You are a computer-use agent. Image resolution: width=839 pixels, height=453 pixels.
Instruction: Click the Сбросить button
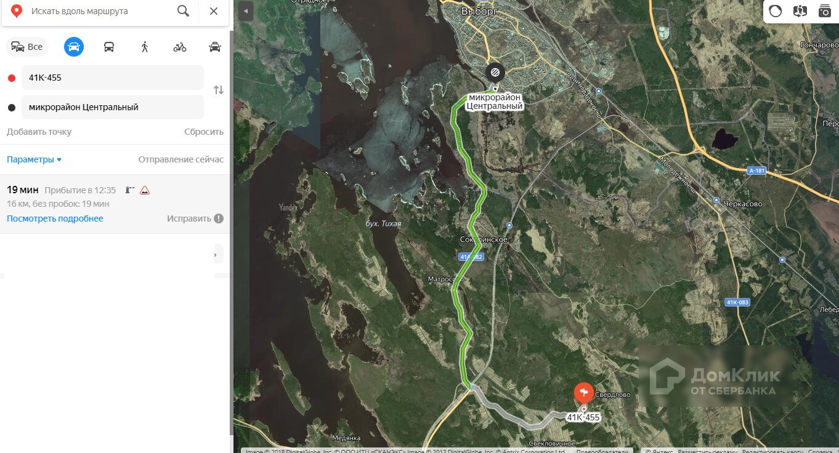click(204, 132)
